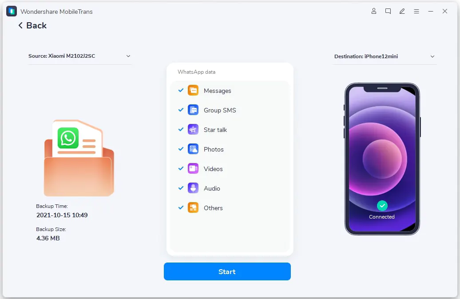The height and width of the screenshot is (299, 460).
Task: Click the WhatsApp backup folder image
Action: point(79,158)
